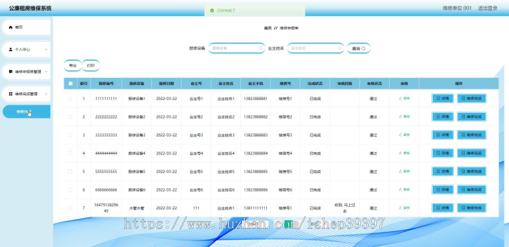
Task: Focus the 报修设备 search input
Action: point(236,48)
